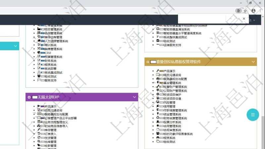Toggle the checkbox icon beside 验收测试 in top-right list

click(x=158, y=41)
